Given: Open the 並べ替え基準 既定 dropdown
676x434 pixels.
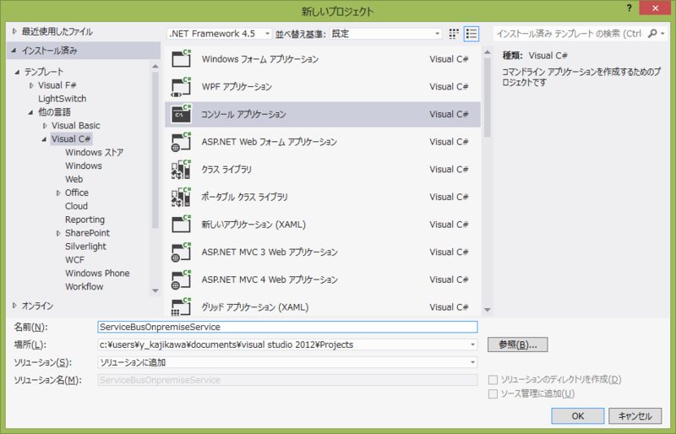Looking at the screenshot, I should 386,34.
